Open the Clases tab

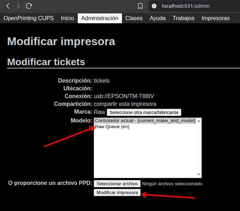134,18
